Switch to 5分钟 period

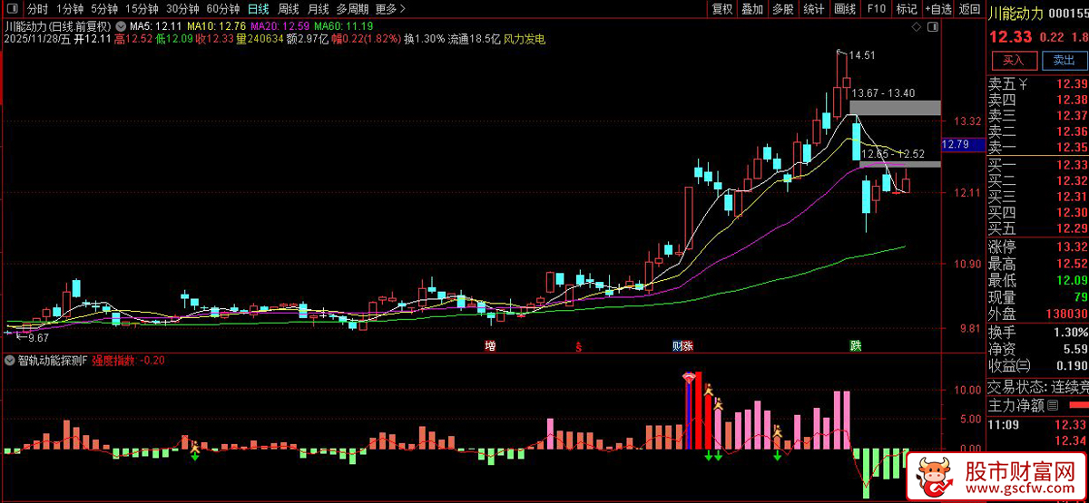104,9
